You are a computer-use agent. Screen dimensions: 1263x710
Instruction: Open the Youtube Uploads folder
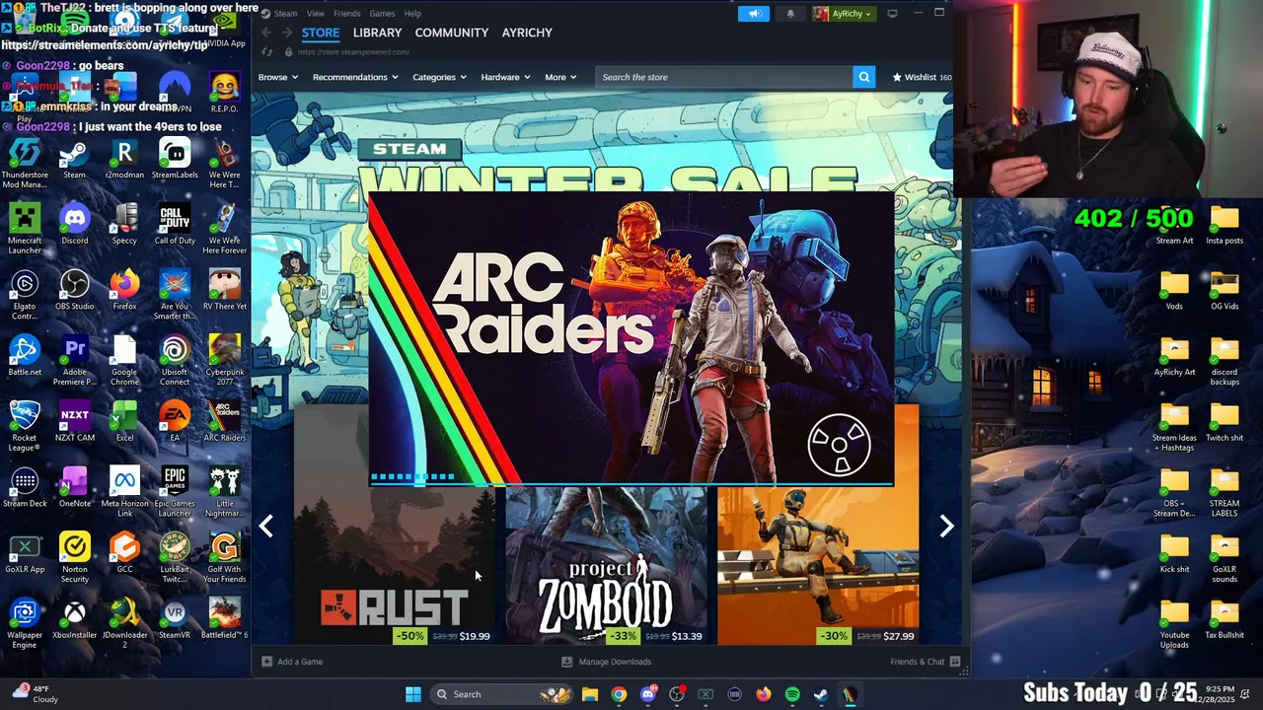click(x=1174, y=623)
